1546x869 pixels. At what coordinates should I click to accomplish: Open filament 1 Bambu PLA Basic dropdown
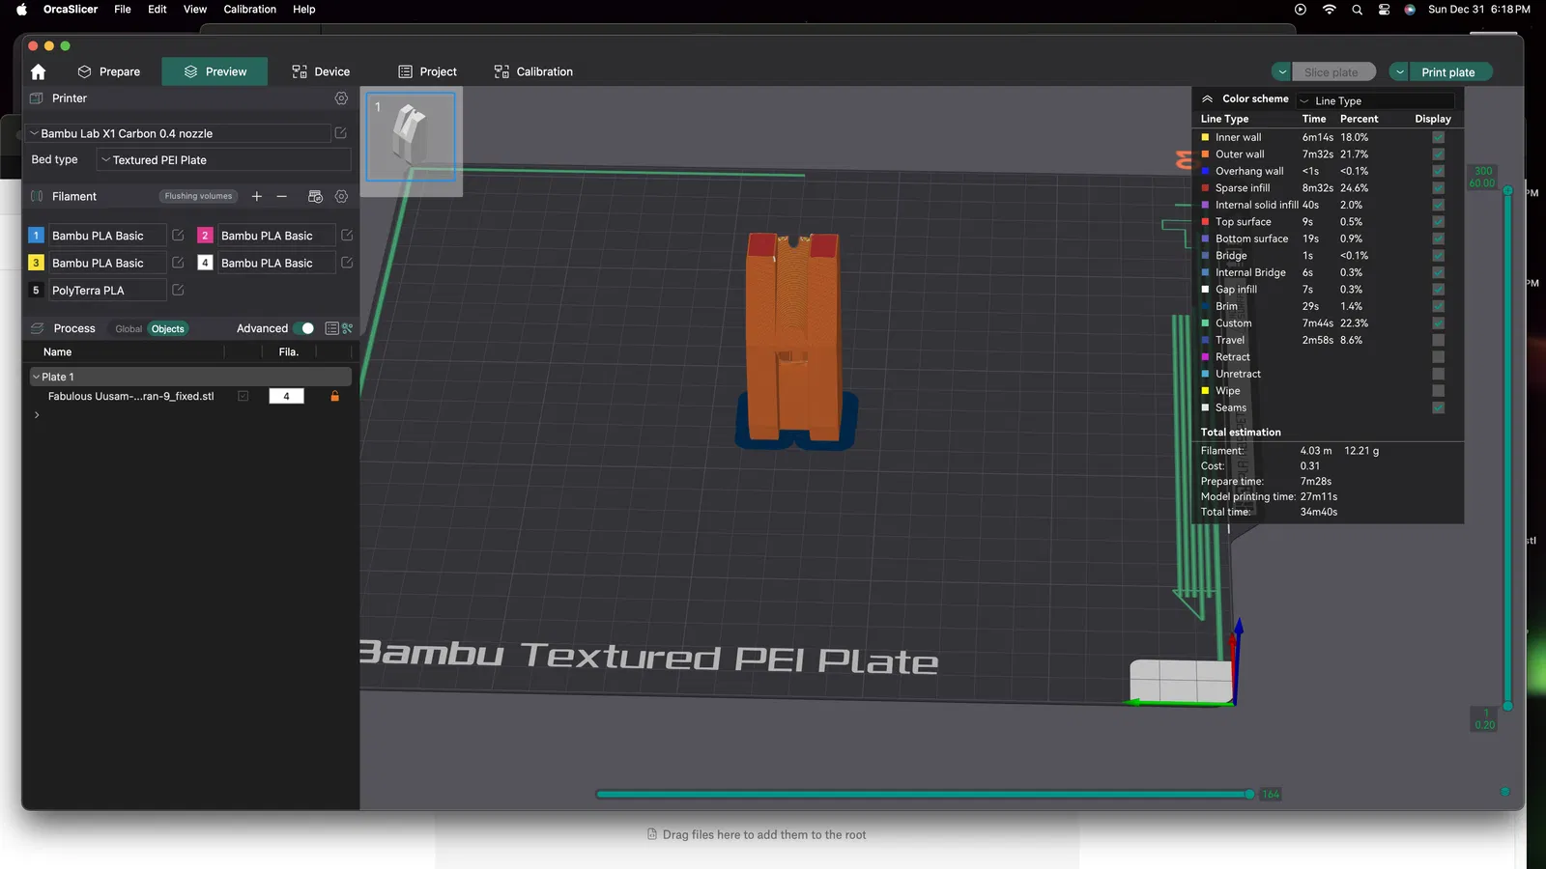(x=106, y=236)
